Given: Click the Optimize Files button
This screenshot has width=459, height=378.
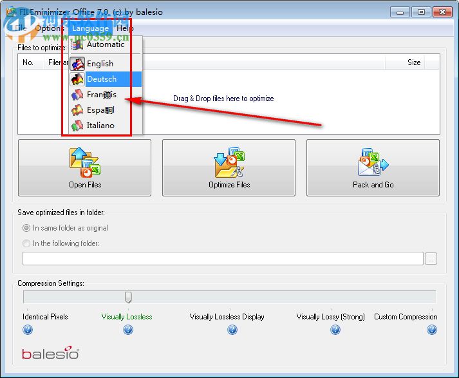Looking at the screenshot, I should (x=229, y=167).
